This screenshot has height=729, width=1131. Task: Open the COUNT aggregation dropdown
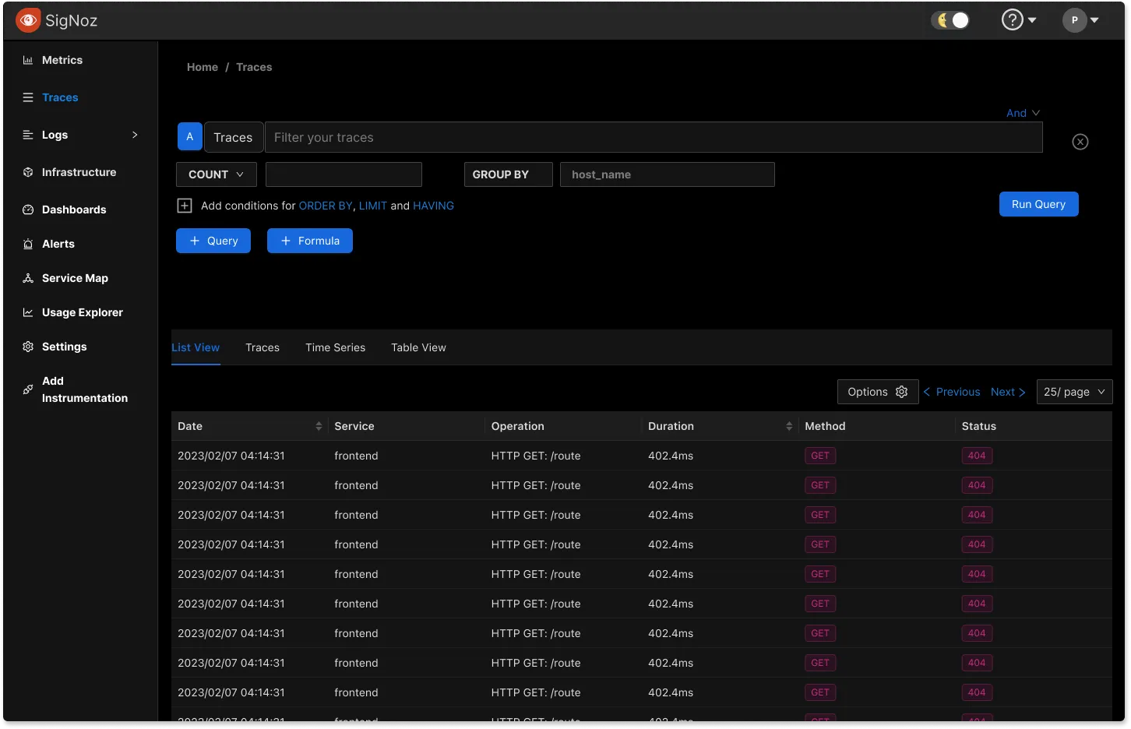[216, 174]
